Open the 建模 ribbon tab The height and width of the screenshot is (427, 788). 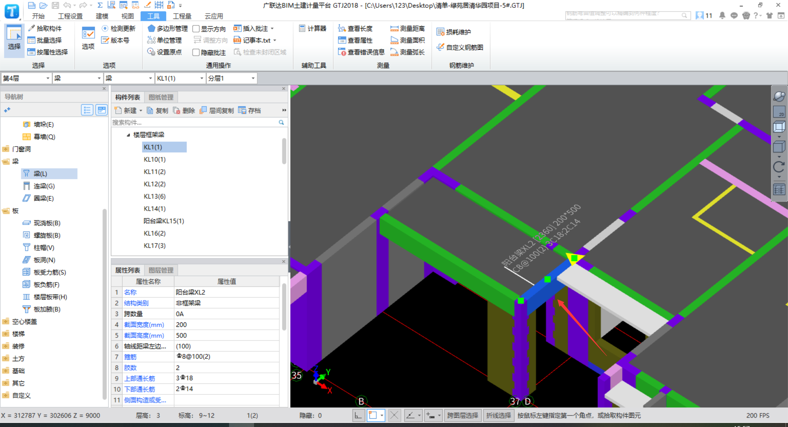(x=102, y=16)
